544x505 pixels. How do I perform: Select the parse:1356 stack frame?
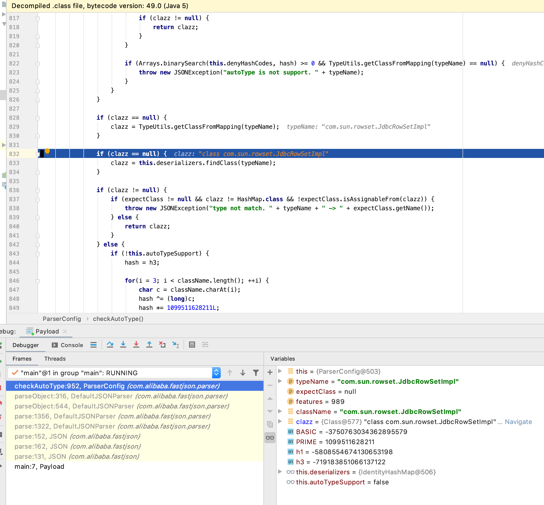pyautogui.click(x=135, y=416)
